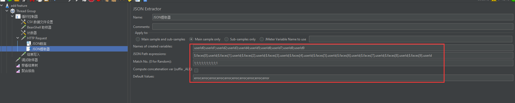Viewport: 515px width, 103px height.
Task: Click the wrench icon beside 计数器
Action: pyautogui.click(x=24, y=33)
